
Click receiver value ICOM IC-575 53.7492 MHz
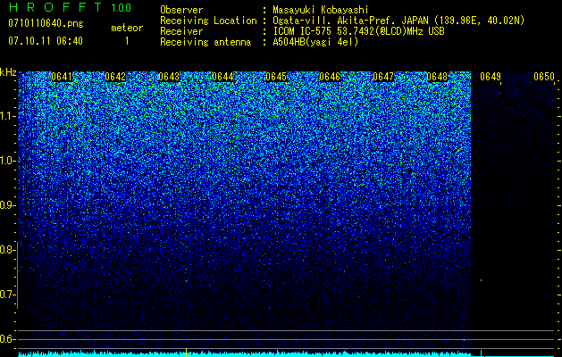tap(358, 31)
